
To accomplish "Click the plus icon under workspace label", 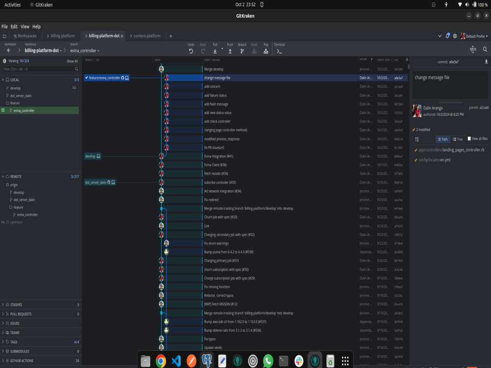I will [8, 51].
